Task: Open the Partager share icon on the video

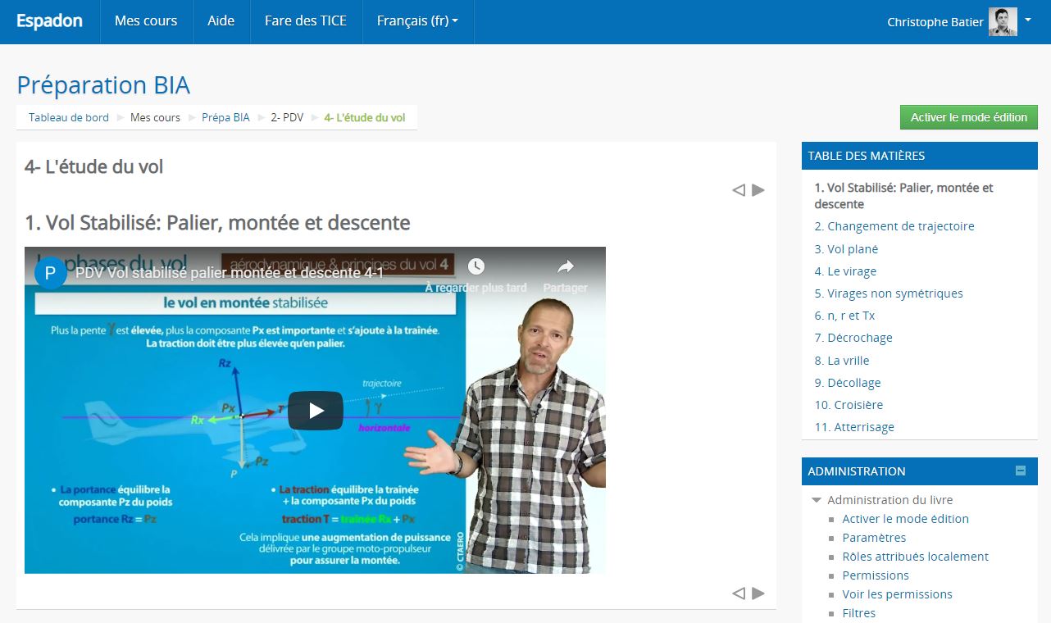Action: click(564, 267)
